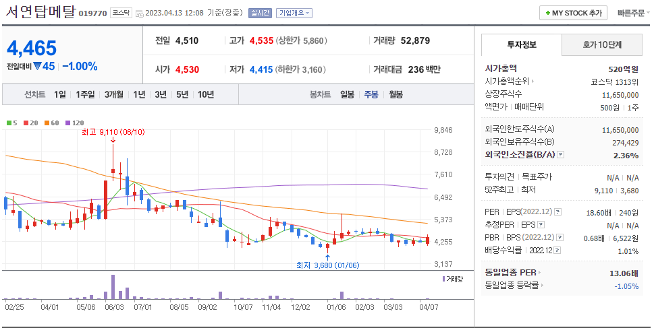Click the 시가 value 4,530
The image size is (654, 328).
click(x=187, y=69)
